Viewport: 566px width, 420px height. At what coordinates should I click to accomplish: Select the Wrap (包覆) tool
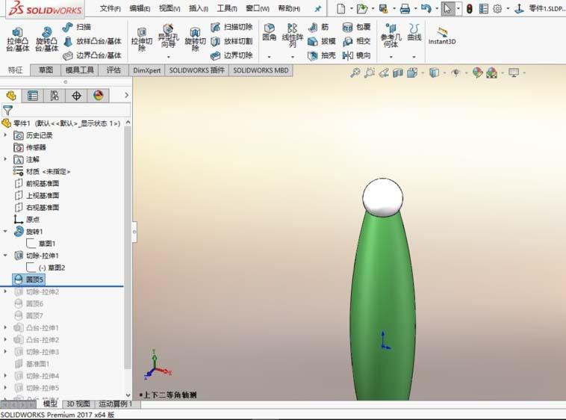(356, 27)
